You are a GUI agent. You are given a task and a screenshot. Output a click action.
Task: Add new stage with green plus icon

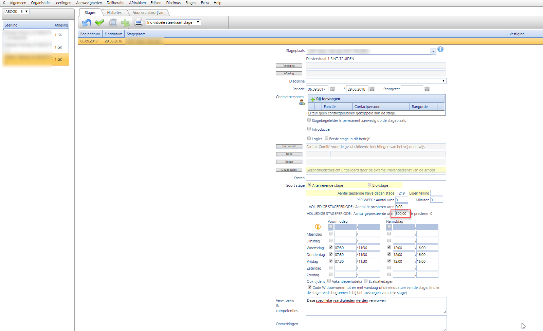[x=125, y=23]
